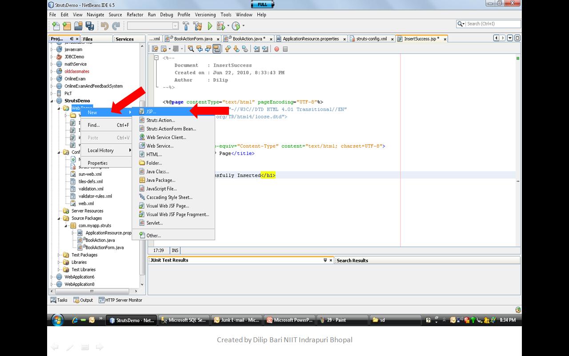Choose Struts Action from the New submenu
Screen dimensions: 569x356
160,120
